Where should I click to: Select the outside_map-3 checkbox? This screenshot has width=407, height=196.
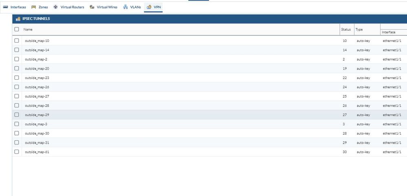pos(17,124)
